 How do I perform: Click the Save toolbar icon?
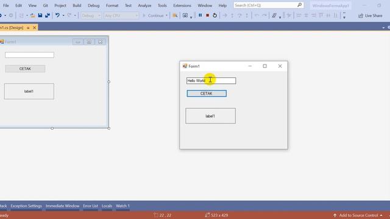click(40, 15)
